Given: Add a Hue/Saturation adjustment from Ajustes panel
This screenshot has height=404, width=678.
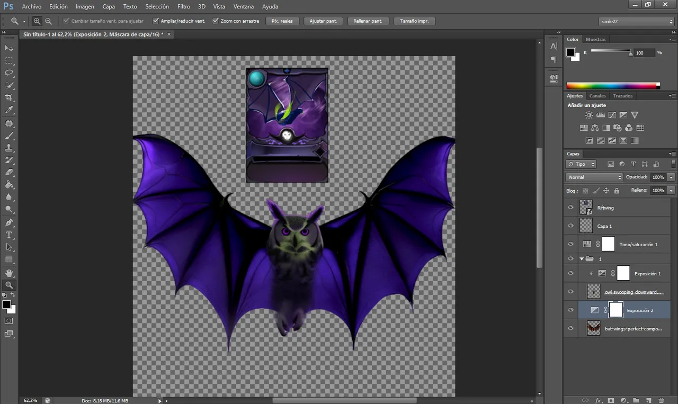Looking at the screenshot, I should [584, 128].
